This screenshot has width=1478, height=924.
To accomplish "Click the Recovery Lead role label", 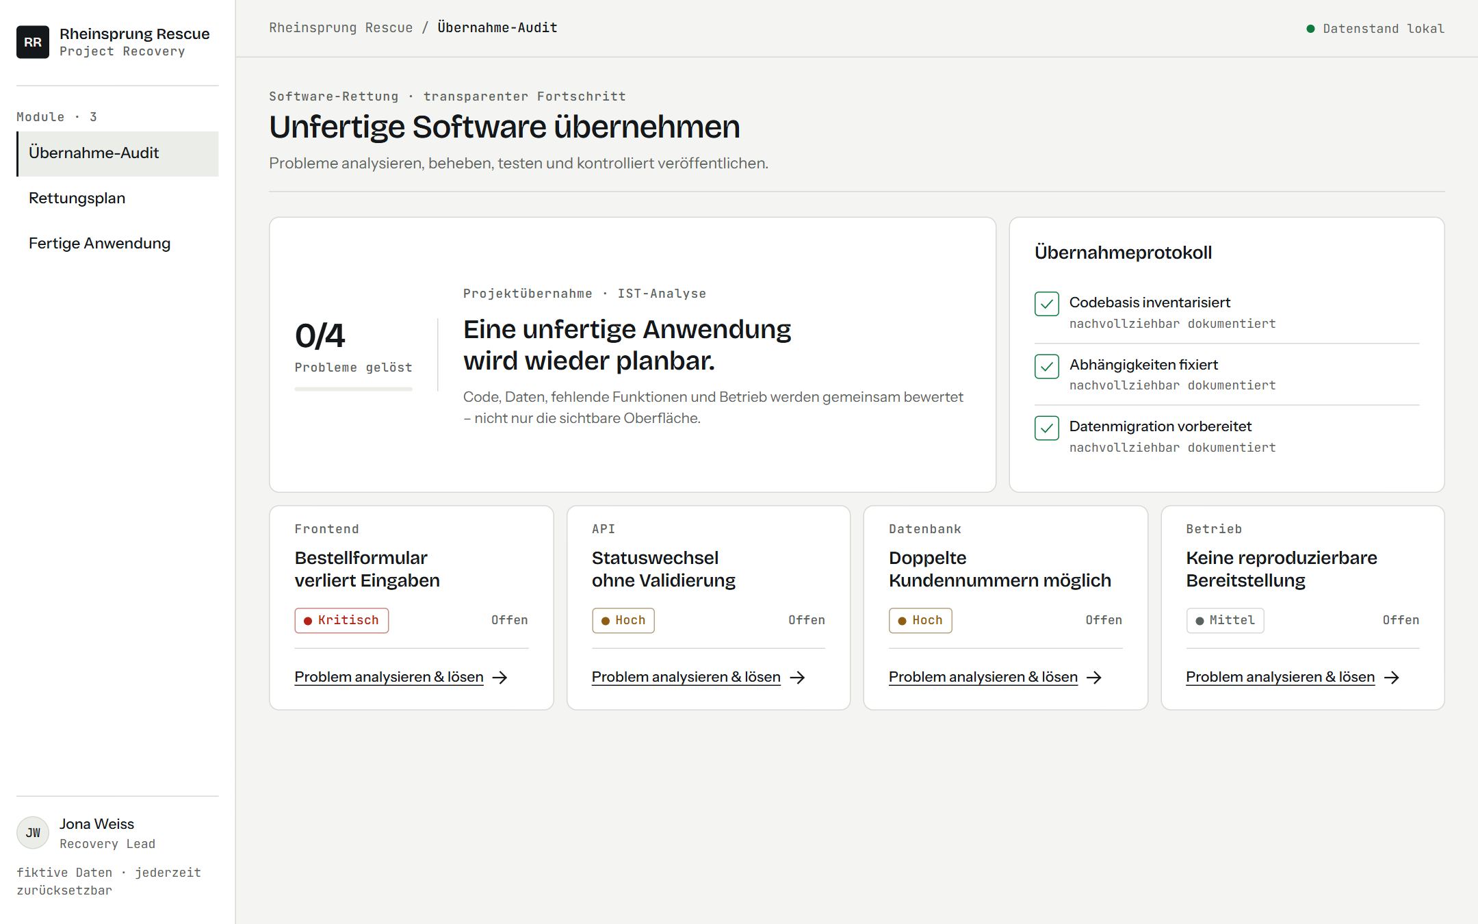I will 107,844.
